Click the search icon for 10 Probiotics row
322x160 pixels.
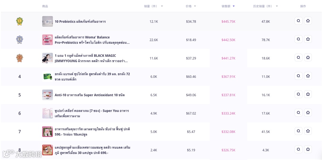pyautogui.click(x=298, y=21)
